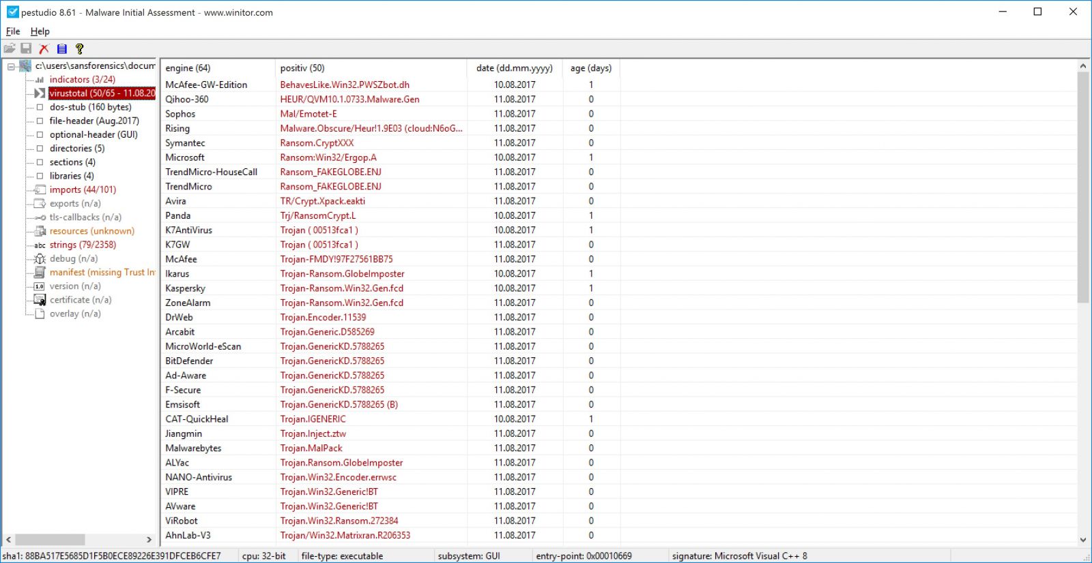This screenshot has height=563, width=1092.
Task: Click the HEUR/QVM10.1.0733.Malware.Gen detection
Action: tap(349, 100)
